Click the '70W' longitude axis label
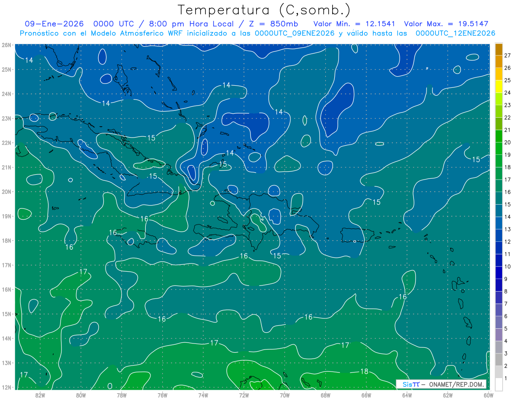 coord(285,395)
